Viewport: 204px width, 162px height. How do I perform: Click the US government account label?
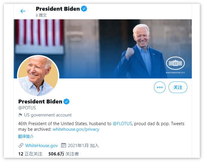[48, 115]
